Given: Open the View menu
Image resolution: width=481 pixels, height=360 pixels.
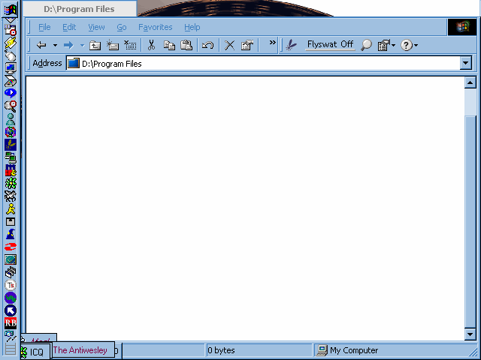Looking at the screenshot, I should click(x=96, y=27).
